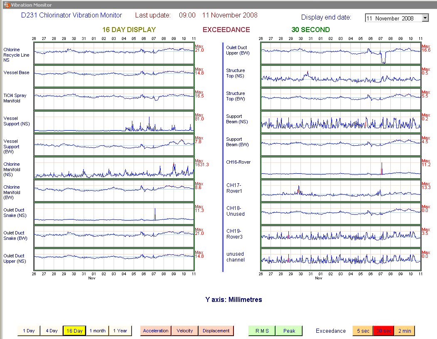Select the 1 Day time range
Image resolution: width=437 pixels, height=339 pixels.
29,331
